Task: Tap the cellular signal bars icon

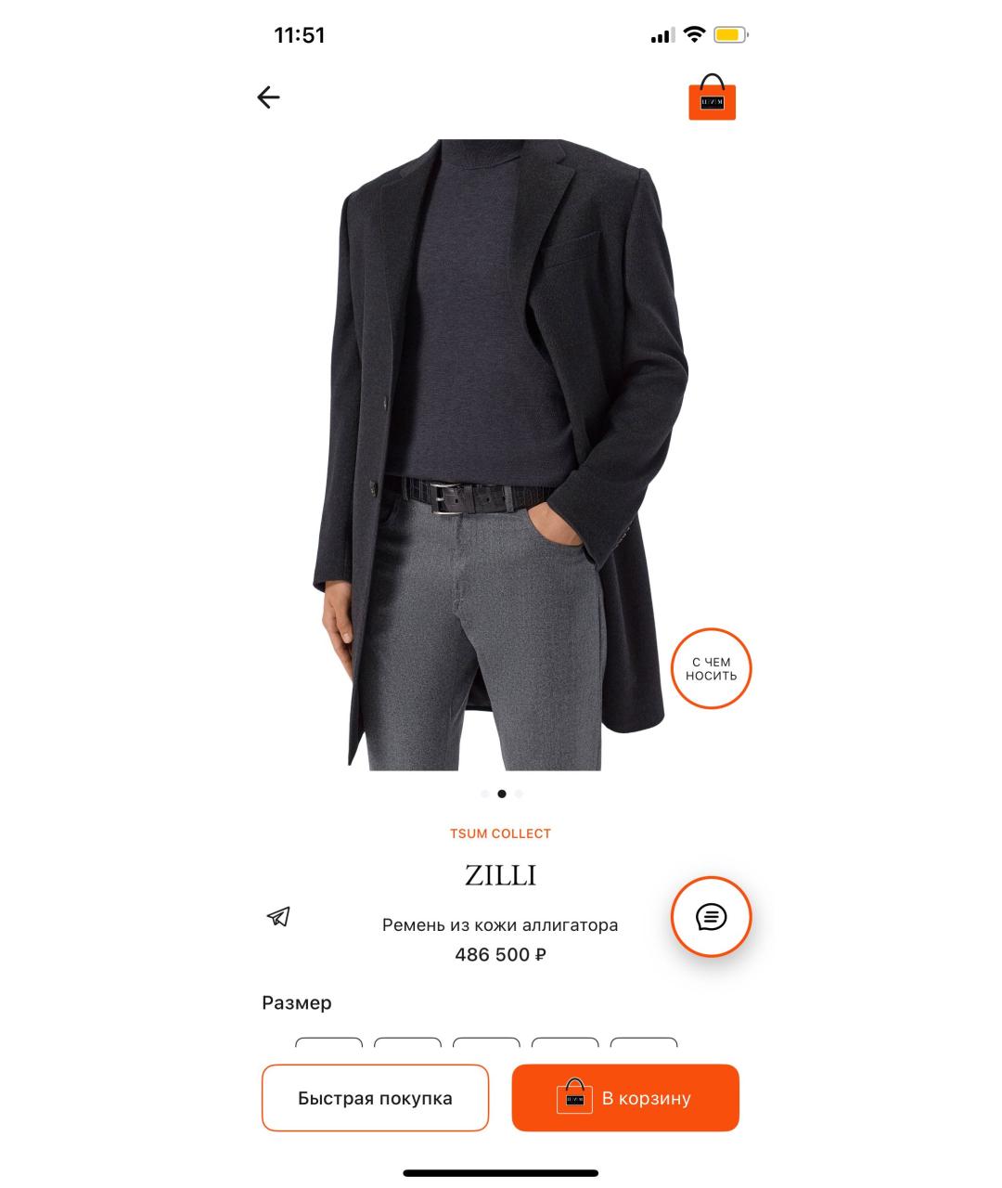Action: 662,36
